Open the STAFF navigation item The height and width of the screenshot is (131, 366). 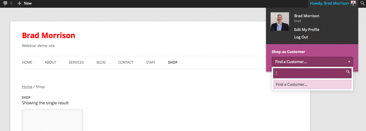click(x=151, y=63)
